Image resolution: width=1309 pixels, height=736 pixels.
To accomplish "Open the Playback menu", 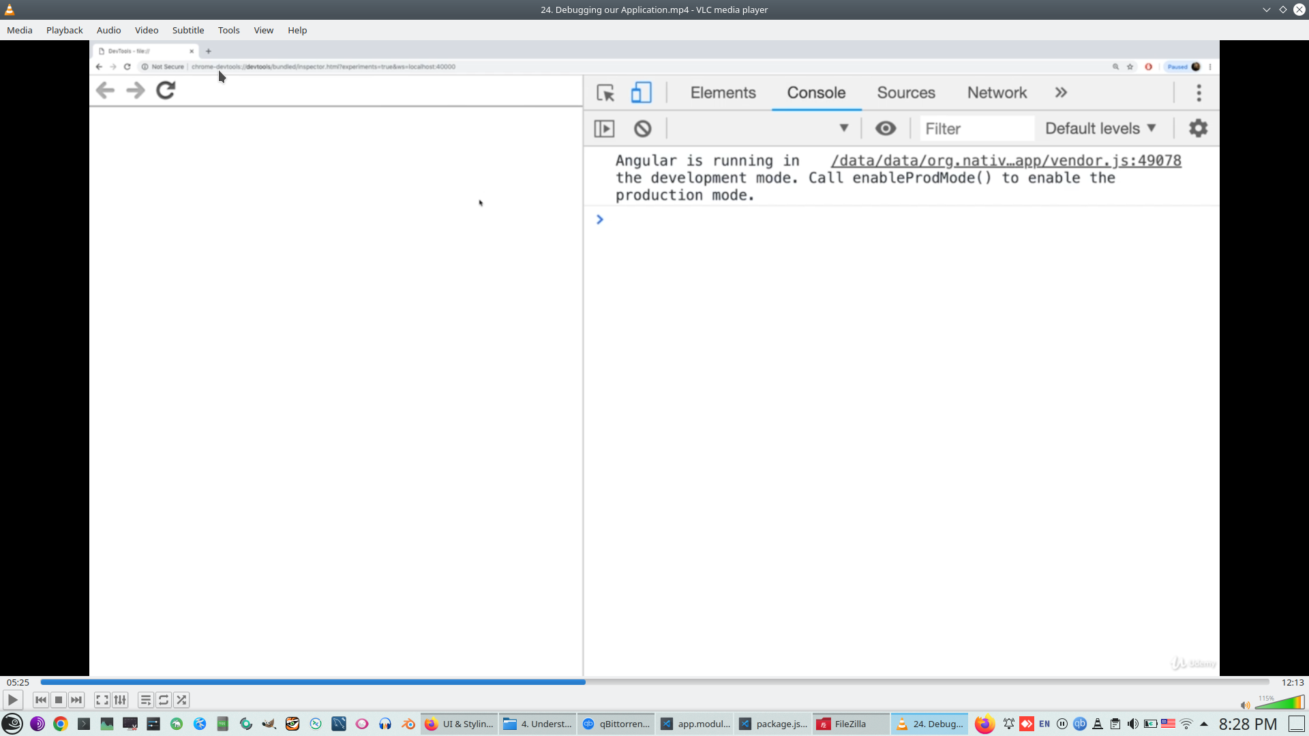I will tap(64, 30).
